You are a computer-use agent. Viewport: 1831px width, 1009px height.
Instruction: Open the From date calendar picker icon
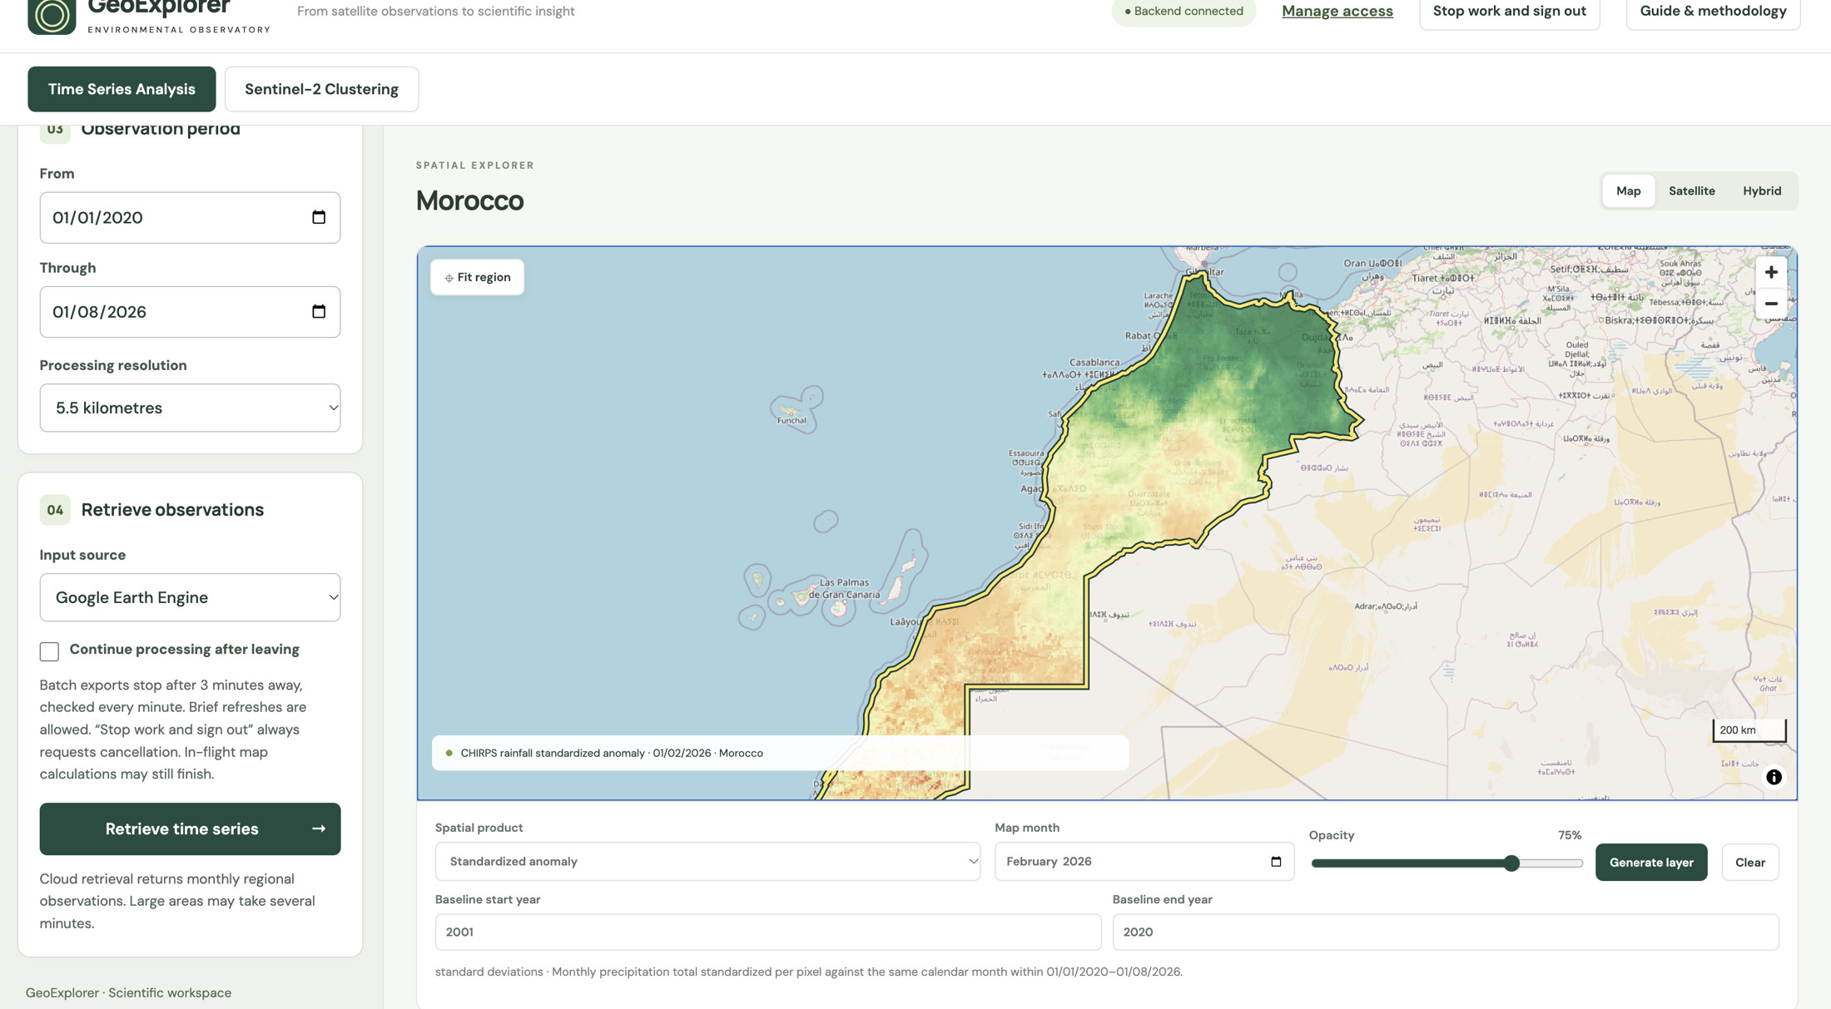pyautogui.click(x=319, y=217)
